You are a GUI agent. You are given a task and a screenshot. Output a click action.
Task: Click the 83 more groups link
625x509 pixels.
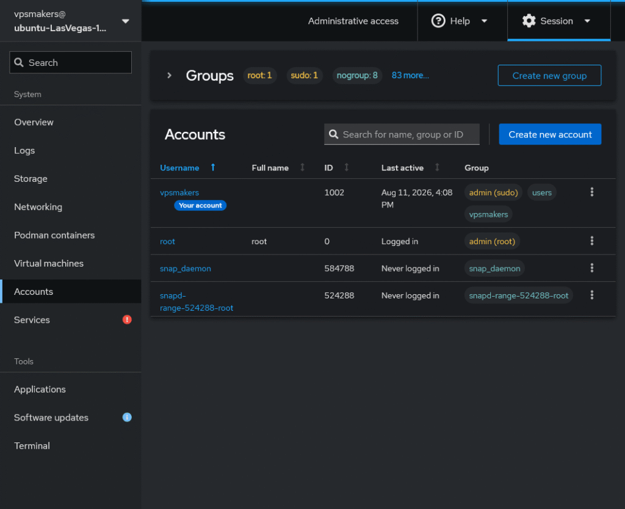[x=410, y=75]
